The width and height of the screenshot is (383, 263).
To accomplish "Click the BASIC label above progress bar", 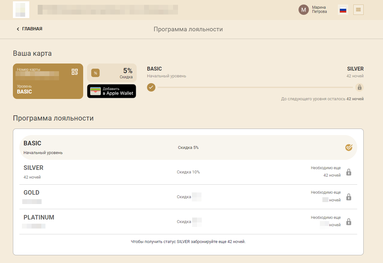I will click(x=154, y=69).
